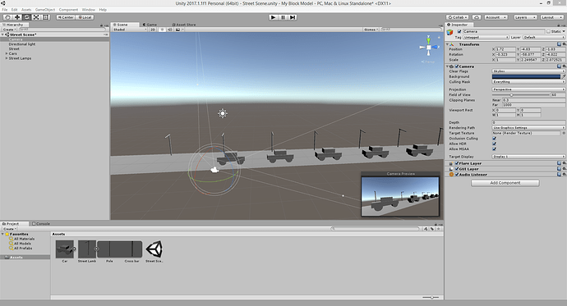Toggle Allow HDR checkbox
This screenshot has height=306, width=567.
495,144
